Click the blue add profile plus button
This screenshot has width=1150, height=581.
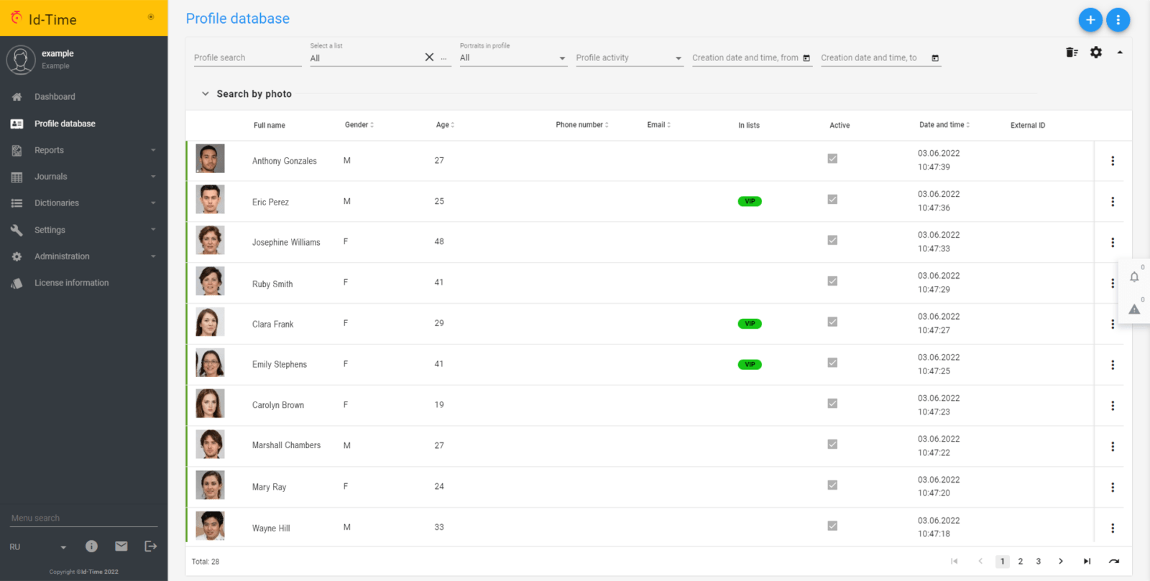coord(1090,20)
